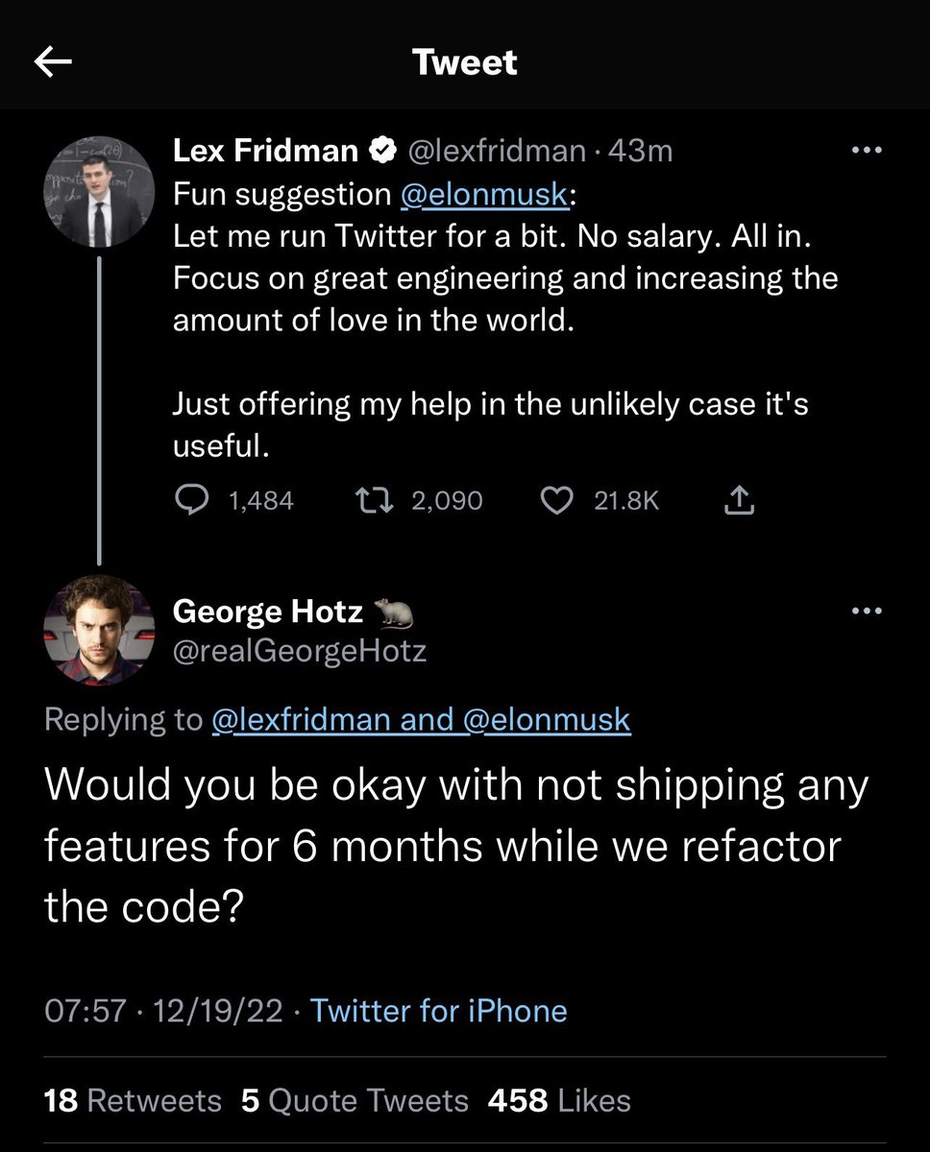Tap the @realGeorgeHotz handle

click(x=299, y=652)
